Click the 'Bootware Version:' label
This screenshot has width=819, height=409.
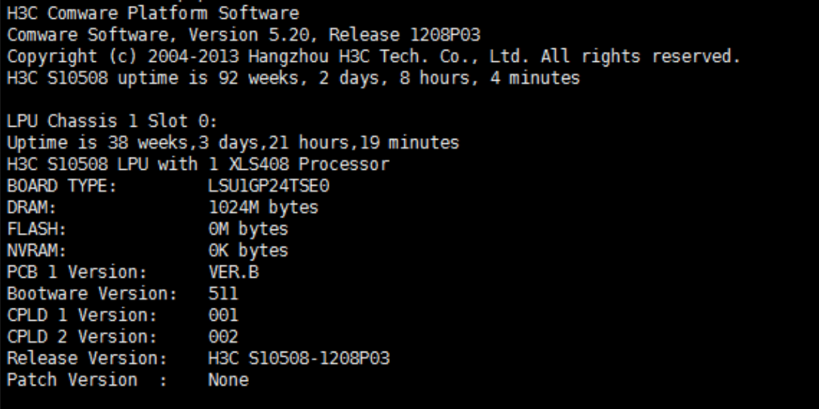[93, 294]
